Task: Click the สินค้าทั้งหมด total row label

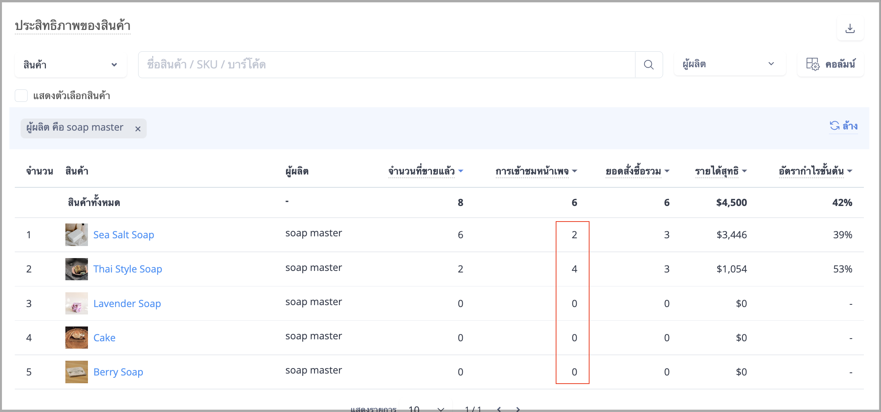Action: (x=94, y=203)
